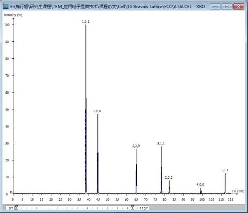Click the 4,0,0 peak label
Viewport: 248px width, 213px height.
coord(200,185)
